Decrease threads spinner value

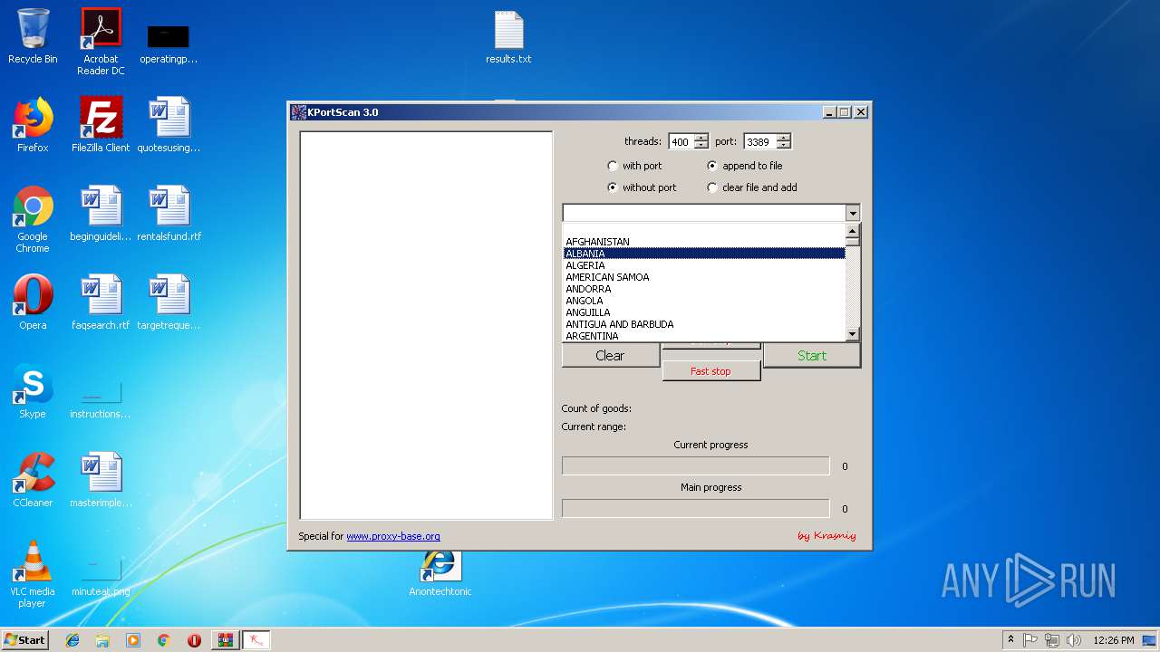pyautogui.click(x=701, y=145)
